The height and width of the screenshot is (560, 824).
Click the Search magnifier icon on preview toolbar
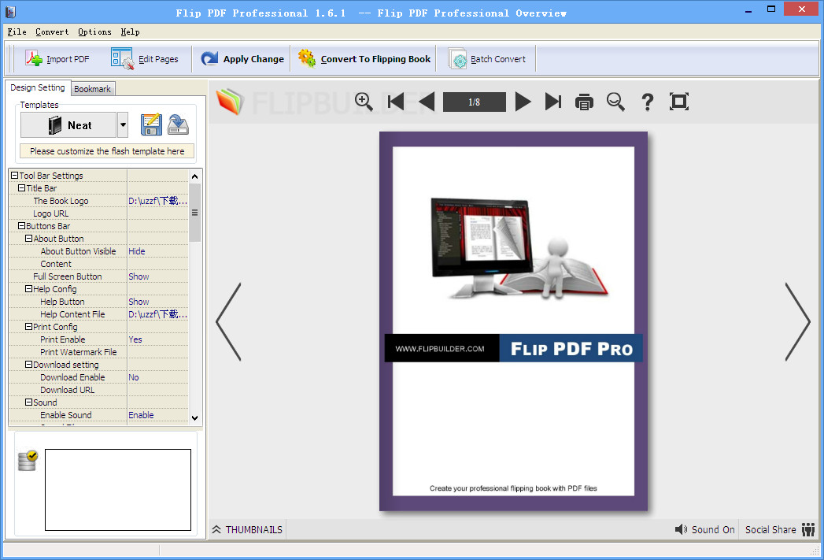click(615, 102)
